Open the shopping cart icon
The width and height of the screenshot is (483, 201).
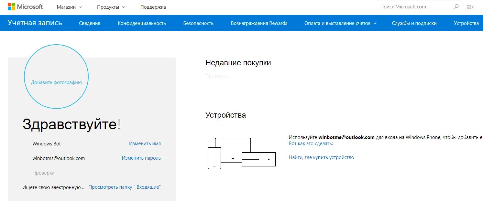(470, 7)
